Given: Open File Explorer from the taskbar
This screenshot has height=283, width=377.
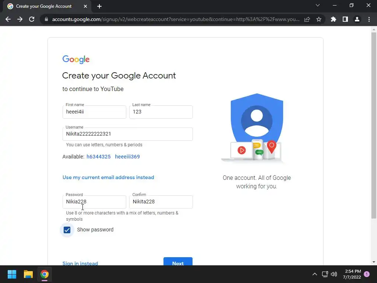Looking at the screenshot, I should click(28, 274).
